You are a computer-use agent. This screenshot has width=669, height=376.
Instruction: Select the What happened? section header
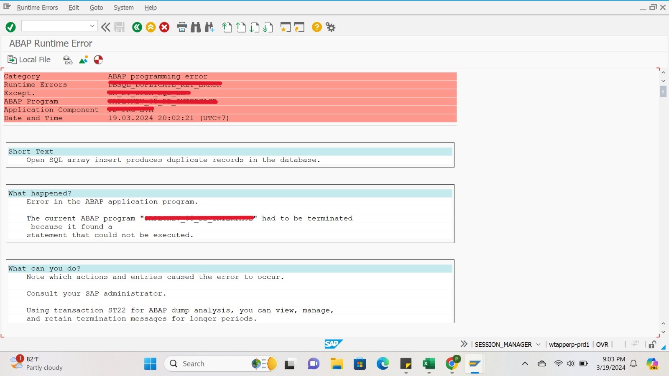230,193
